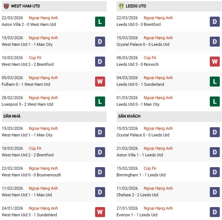Viewport: 222px width, 220px height.
Task: Open Cúp FA link on 08/03/2026 Leeds row
Action: [150, 58]
